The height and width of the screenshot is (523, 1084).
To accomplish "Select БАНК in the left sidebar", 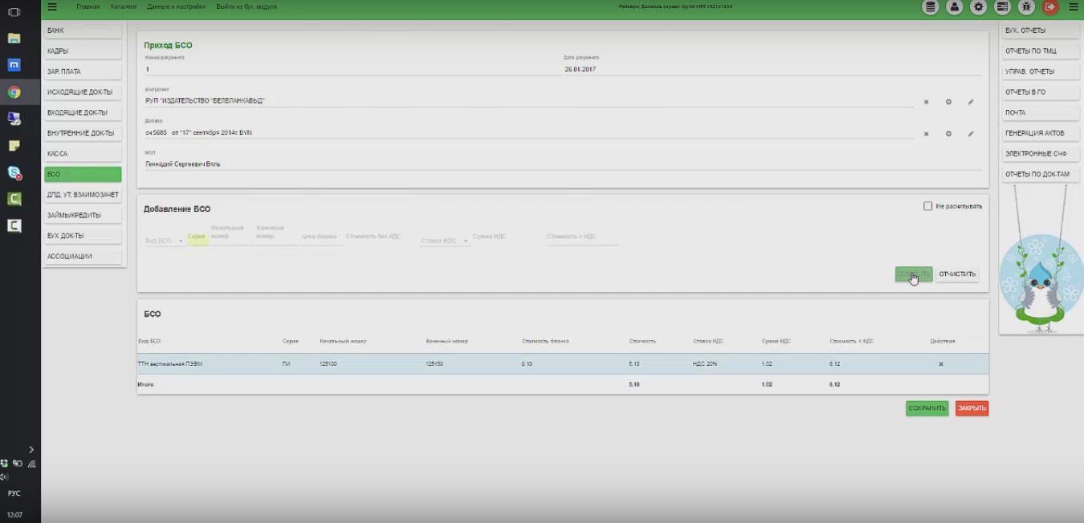I will coord(83,30).
